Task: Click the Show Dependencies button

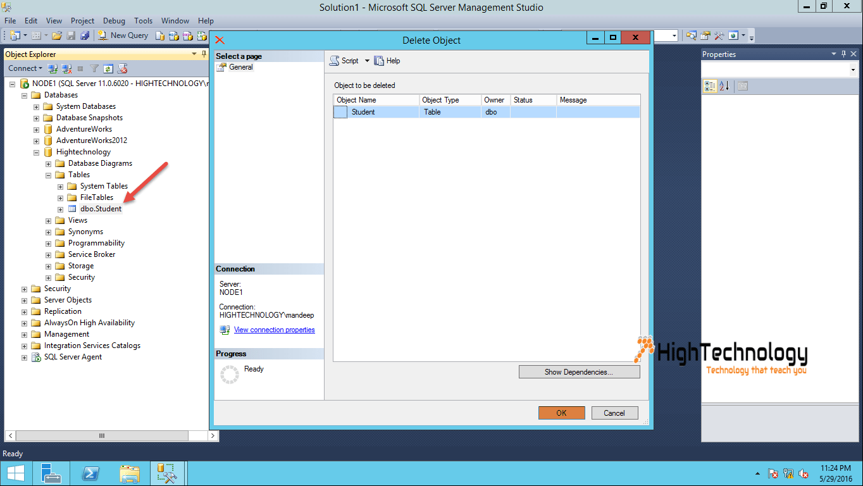Action: point(578,371)
